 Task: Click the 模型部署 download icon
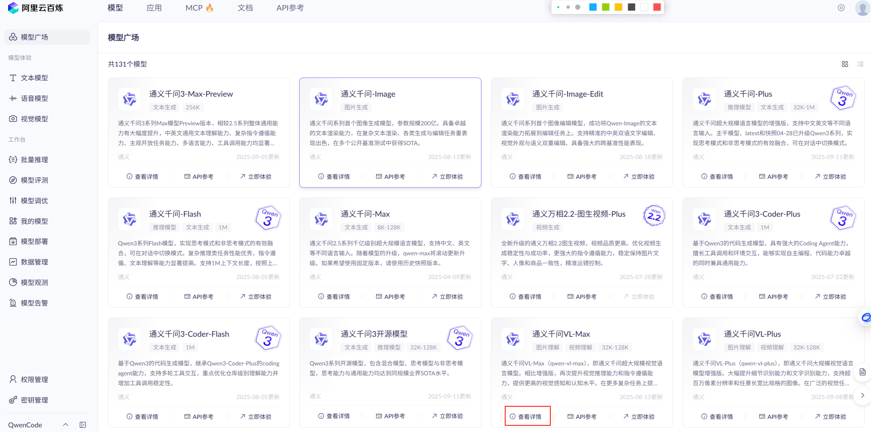pos(13,241)
